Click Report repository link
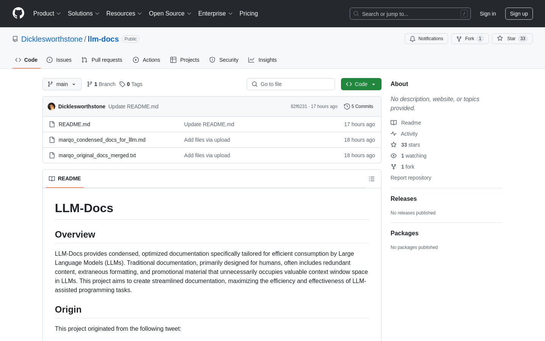 click(x=411, y=178)
